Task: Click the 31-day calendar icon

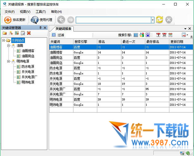Action: tap(164, 35)
